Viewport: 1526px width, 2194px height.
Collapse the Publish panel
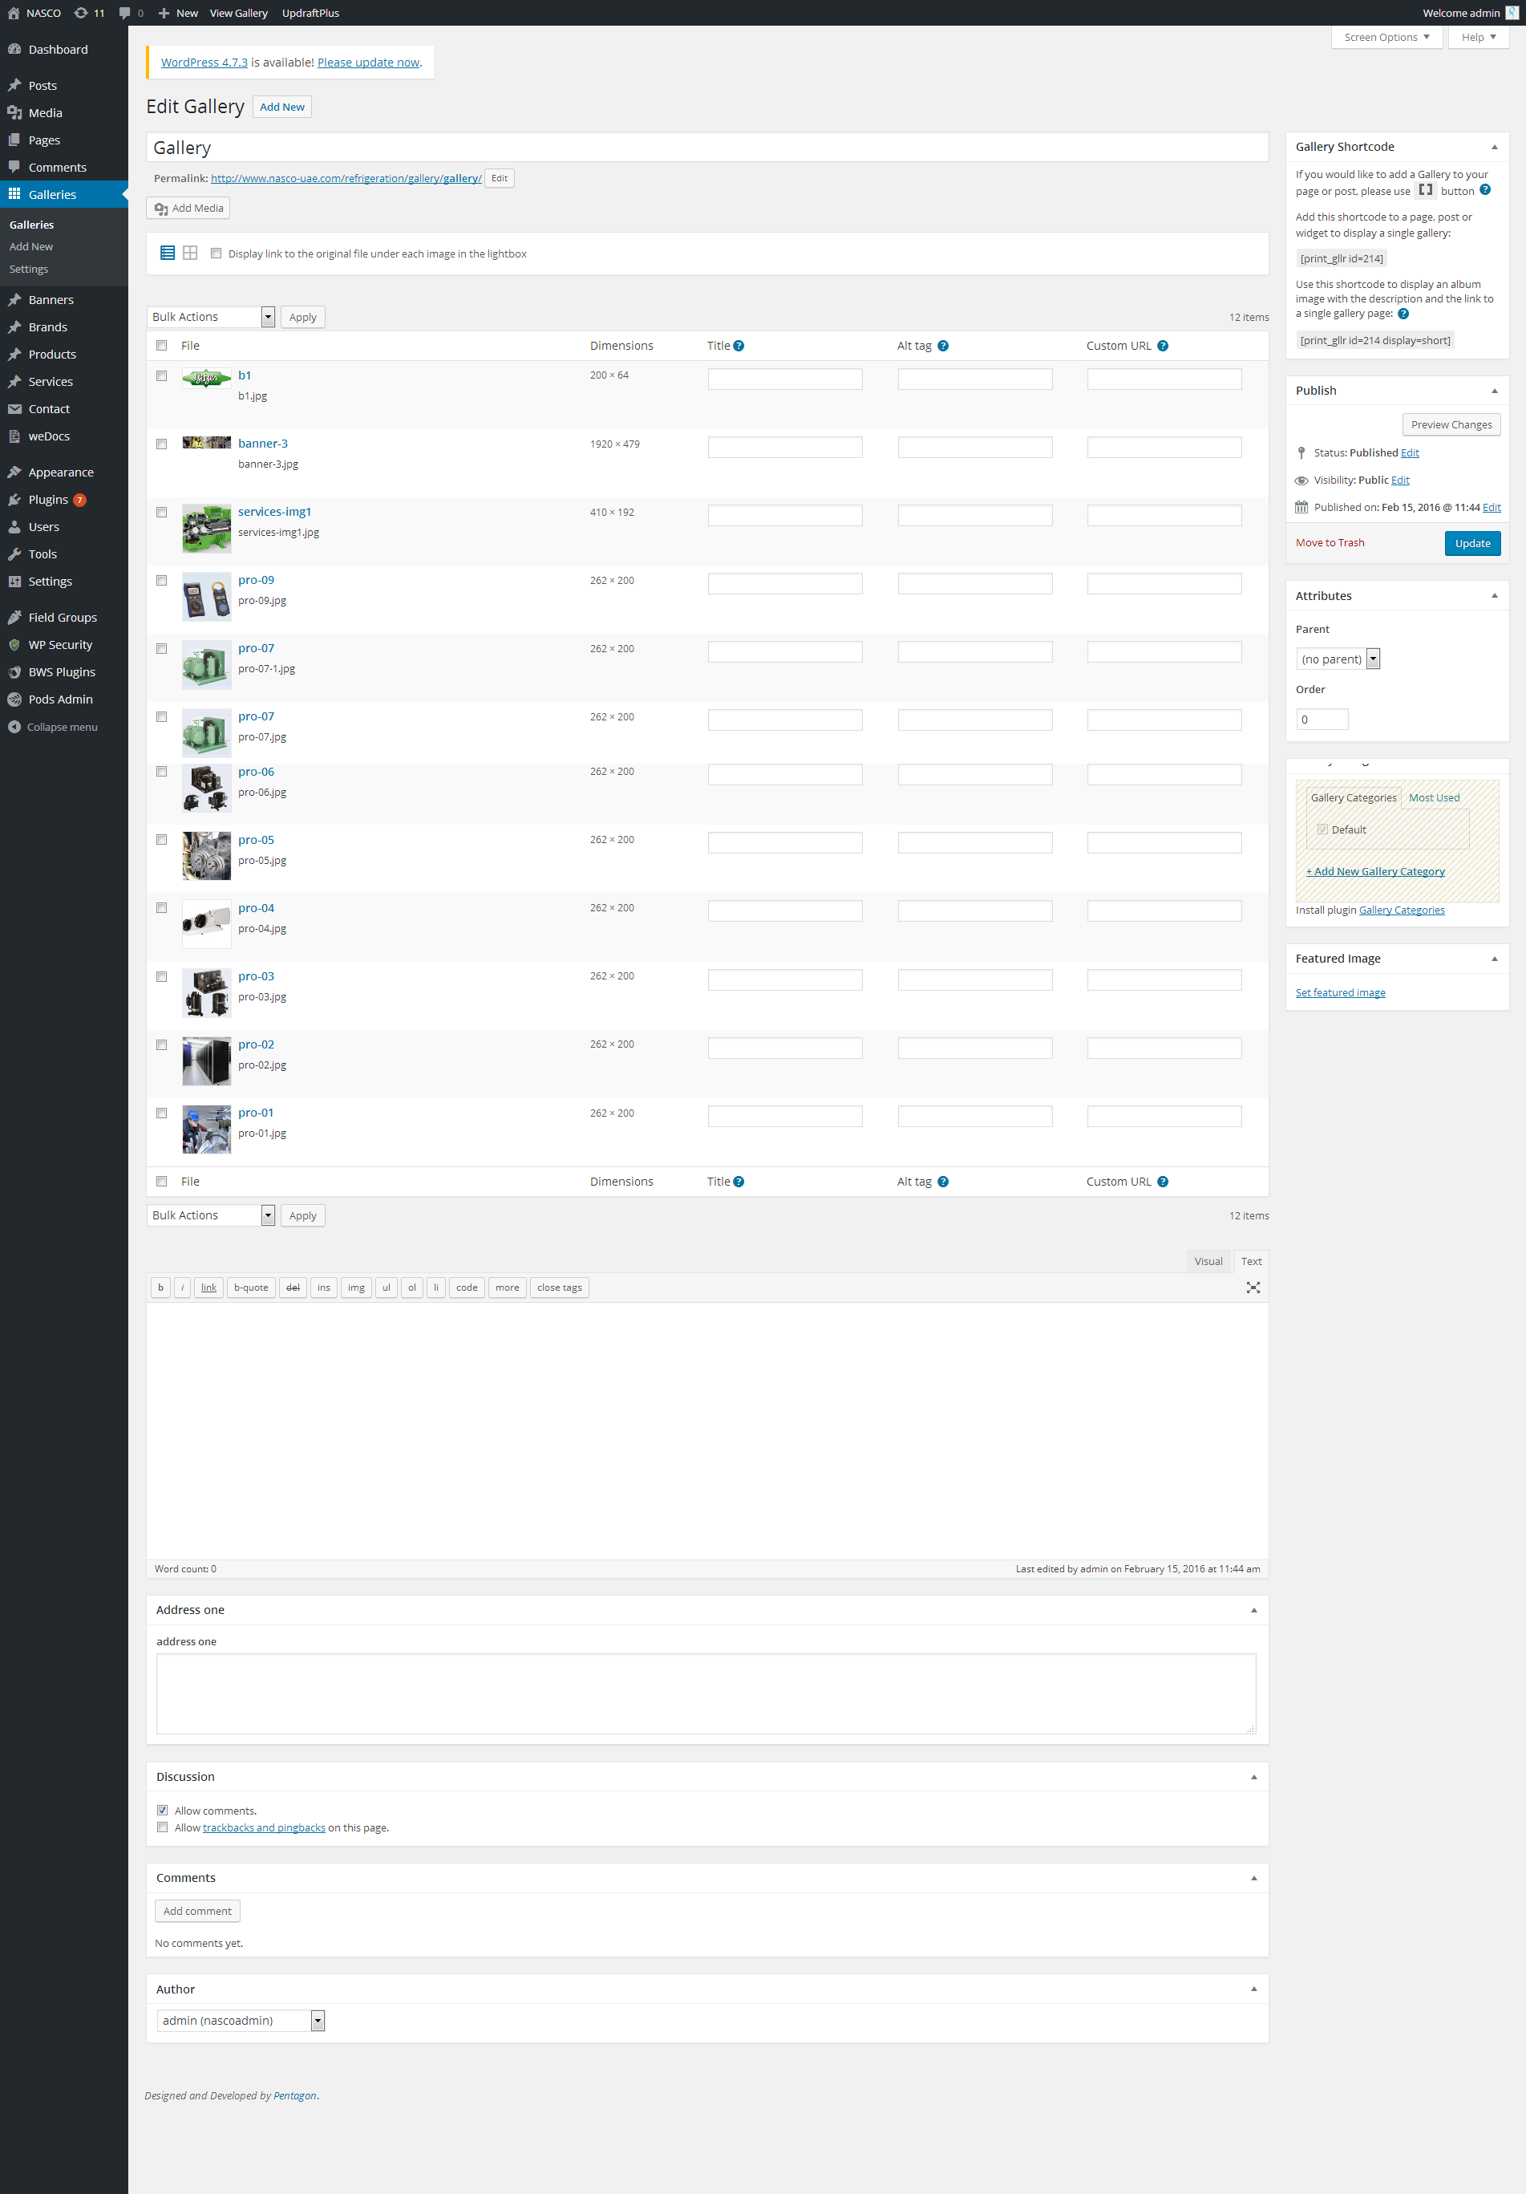pos(1494,390)
